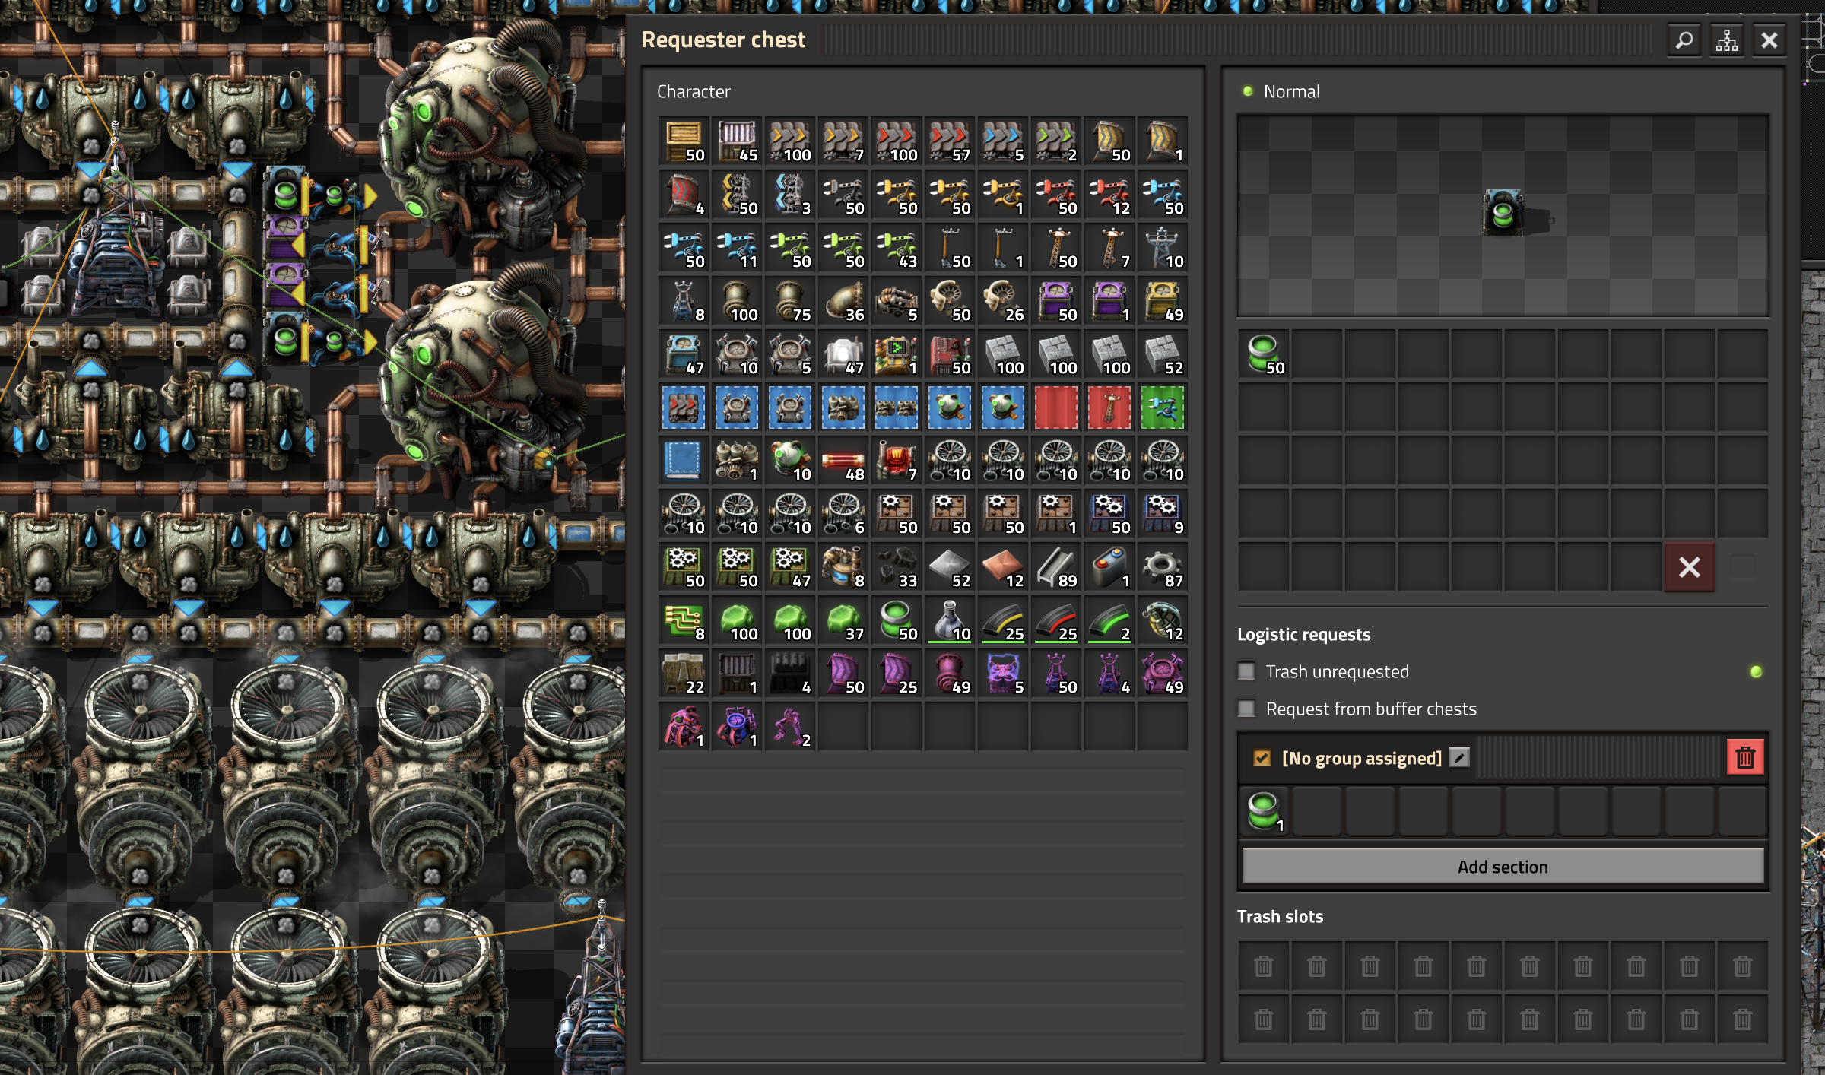Image resolution: width=1825 pixels, height=1075 pixels.
Task: Pick the purple legged item stack of 2
Action: pyautogui.click(x=790, y=727)
